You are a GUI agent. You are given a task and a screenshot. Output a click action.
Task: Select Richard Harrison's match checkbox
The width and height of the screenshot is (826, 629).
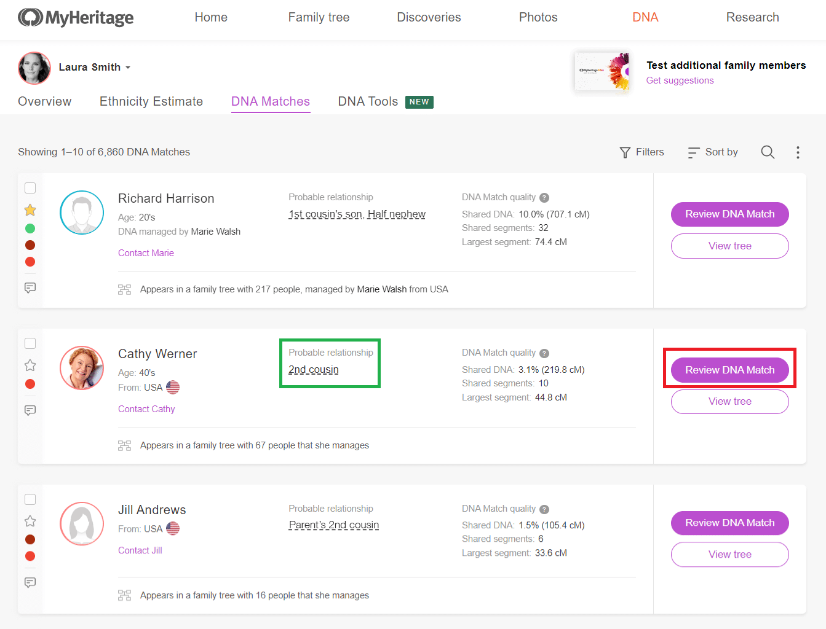pyautogui.click(x=30, y=188)
